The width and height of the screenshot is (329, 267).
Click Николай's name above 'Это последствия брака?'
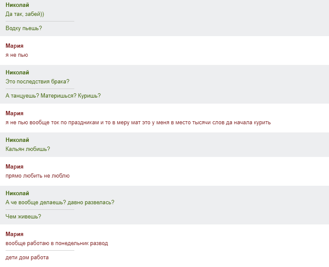point(17,73)
